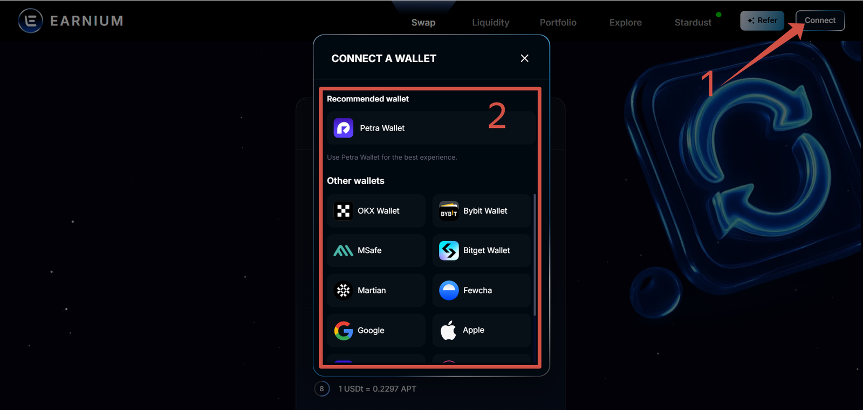Click the Bitget Wallet icon
This screenshot has width=863, height=410.
(x=449, y=251)
